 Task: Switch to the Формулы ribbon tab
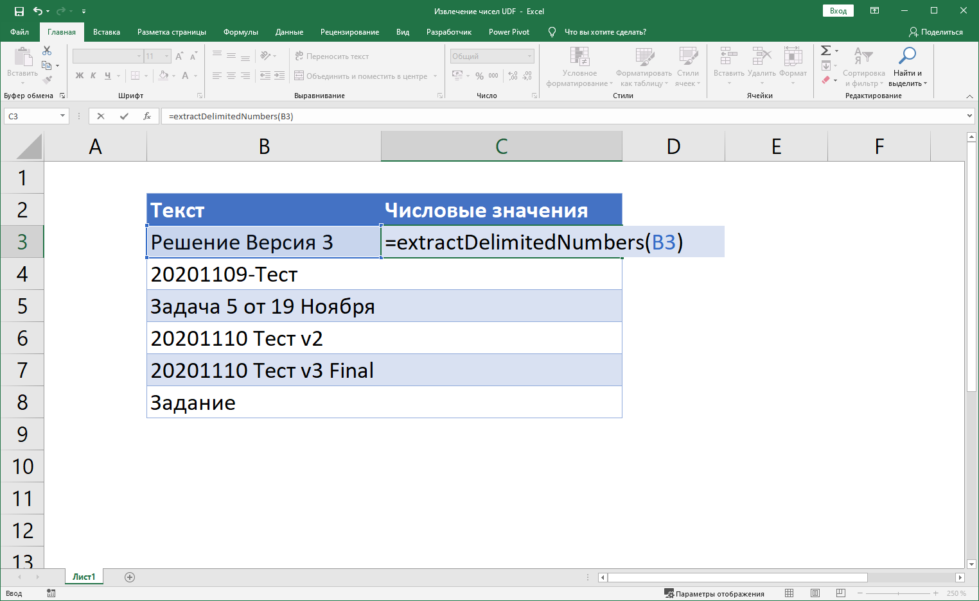pyautogui.click(x=240, y=31)
